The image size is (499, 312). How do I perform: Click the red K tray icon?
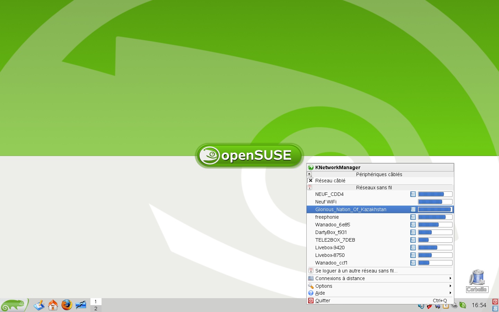[x=429, y=306]
